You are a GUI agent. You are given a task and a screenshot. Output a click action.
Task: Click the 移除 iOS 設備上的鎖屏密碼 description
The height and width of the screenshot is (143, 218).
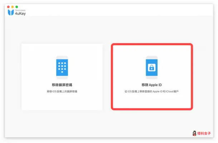[62, 92]
